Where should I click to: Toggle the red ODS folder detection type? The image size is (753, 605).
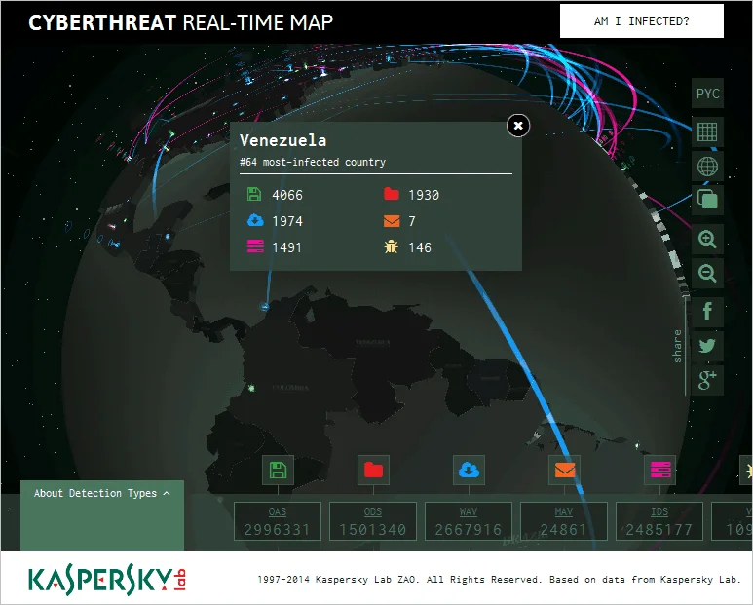tap(373, 471)
